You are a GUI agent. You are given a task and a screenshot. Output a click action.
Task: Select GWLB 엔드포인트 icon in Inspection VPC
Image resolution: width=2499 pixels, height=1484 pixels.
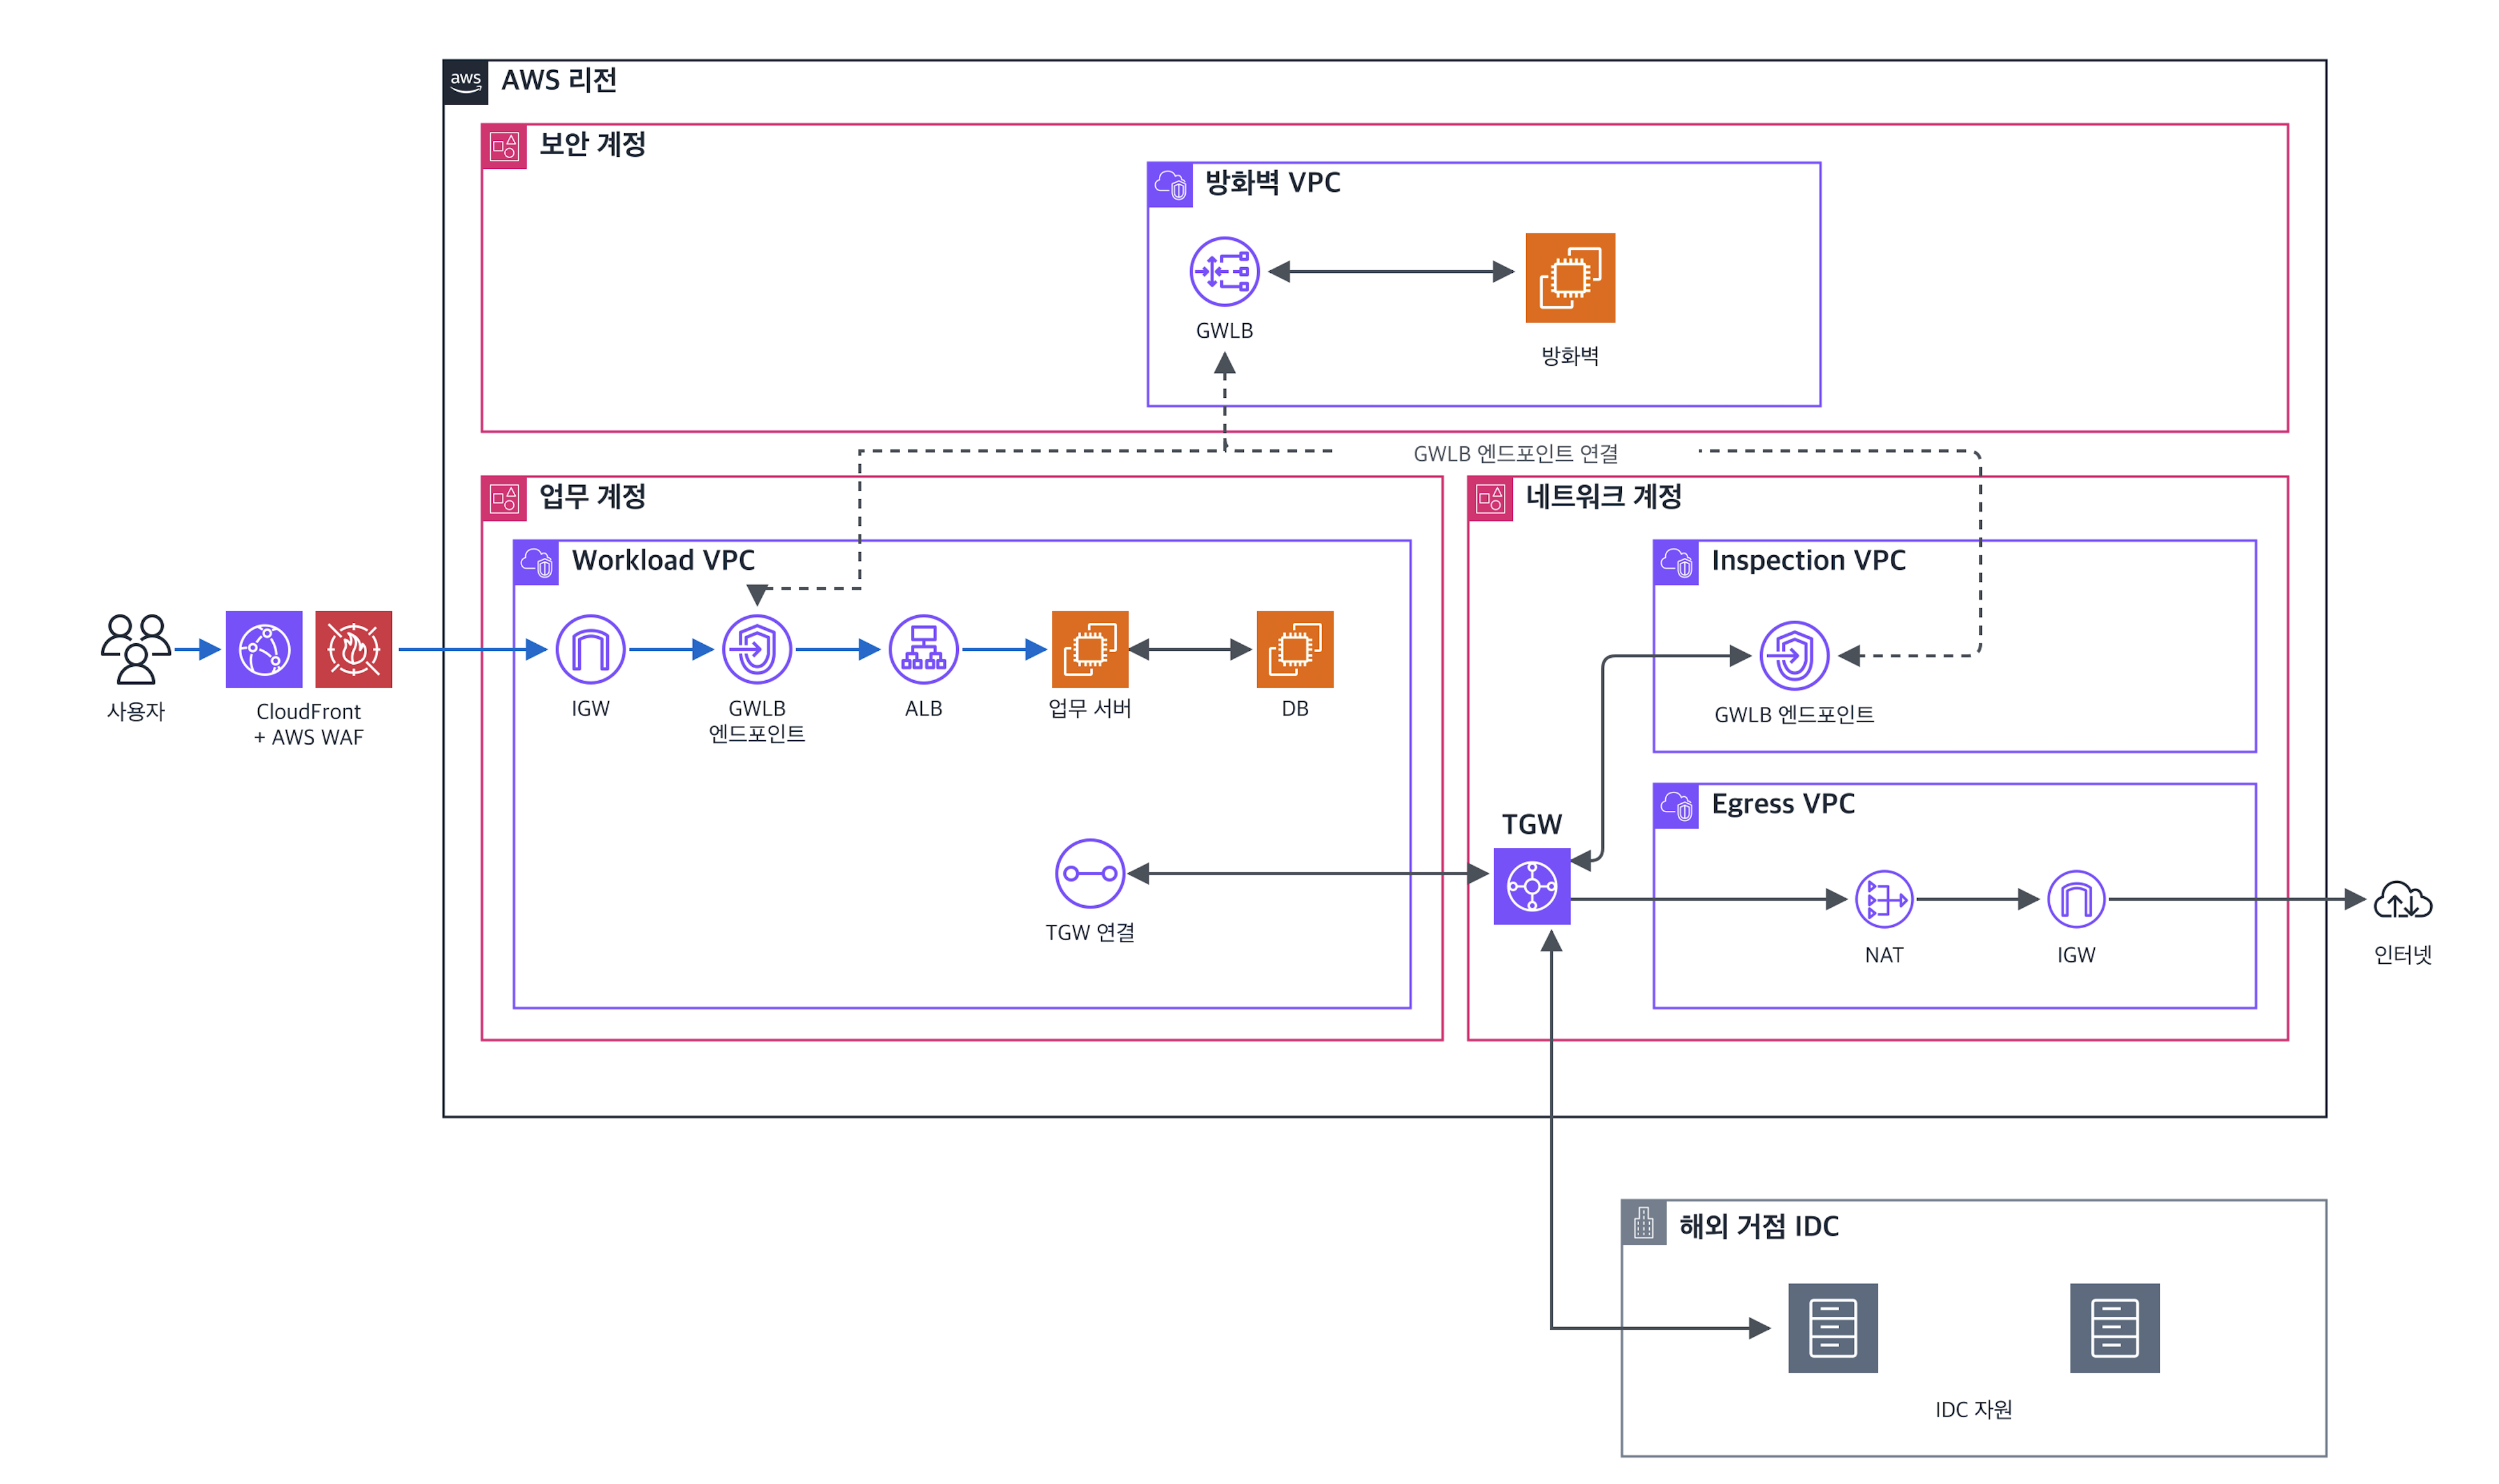[x=1794, y=656]
